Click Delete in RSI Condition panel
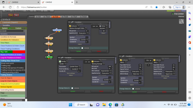This screenshot has height=108, width=193. tap(99, 51)
